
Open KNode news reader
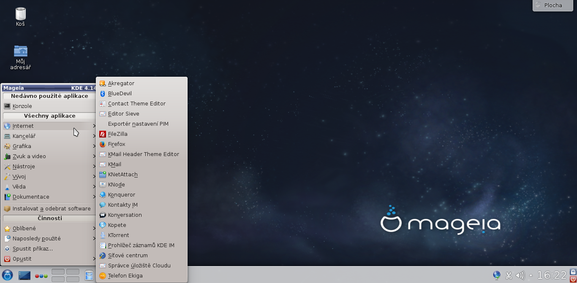pos(142,185)
